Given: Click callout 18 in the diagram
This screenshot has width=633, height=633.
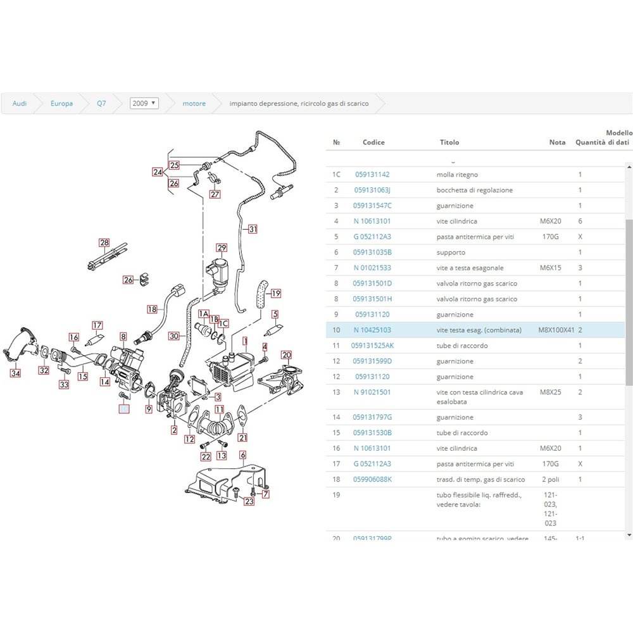Looking at the screenshot, I should [x=152, y=310].
